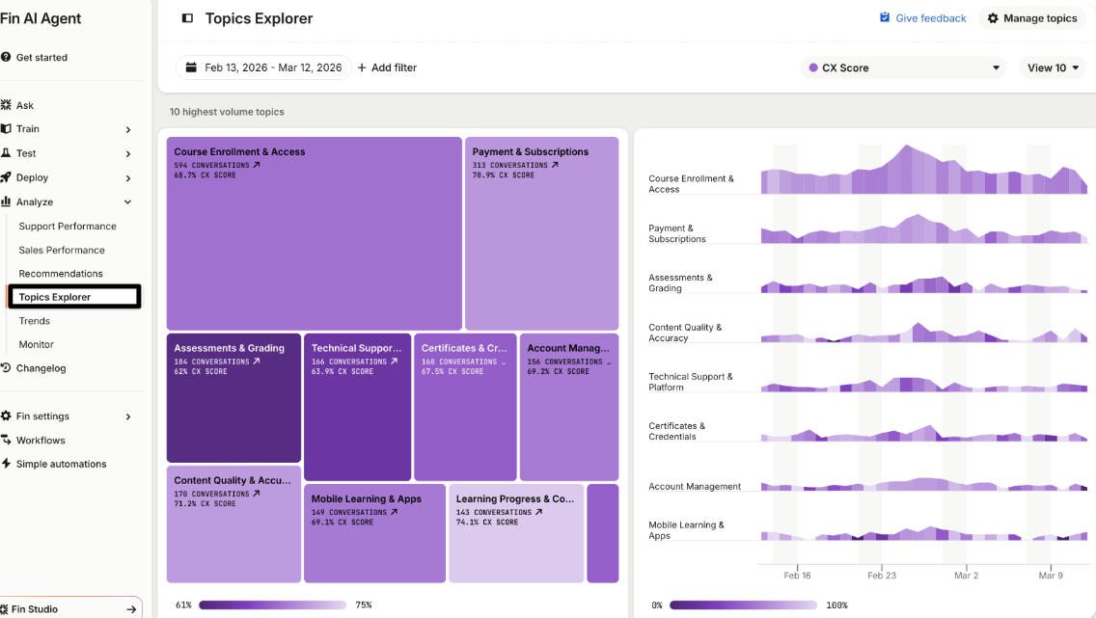
Task: Click the Get started help icon
Action: coord(6,57)
